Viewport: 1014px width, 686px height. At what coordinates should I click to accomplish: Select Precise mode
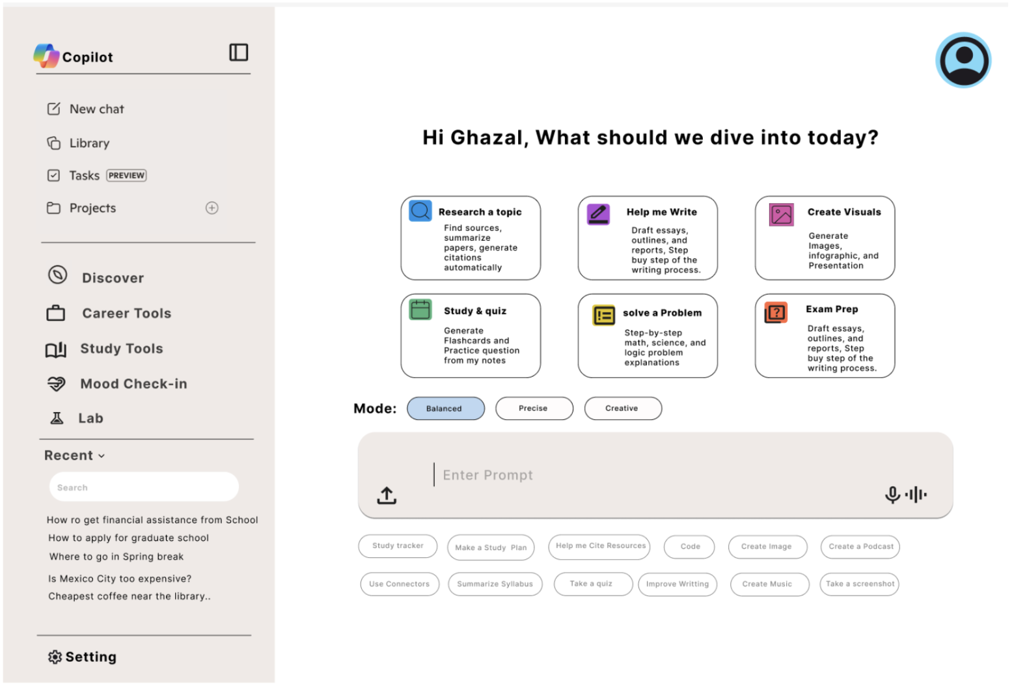pyautogui.click(x=534, y=409)
